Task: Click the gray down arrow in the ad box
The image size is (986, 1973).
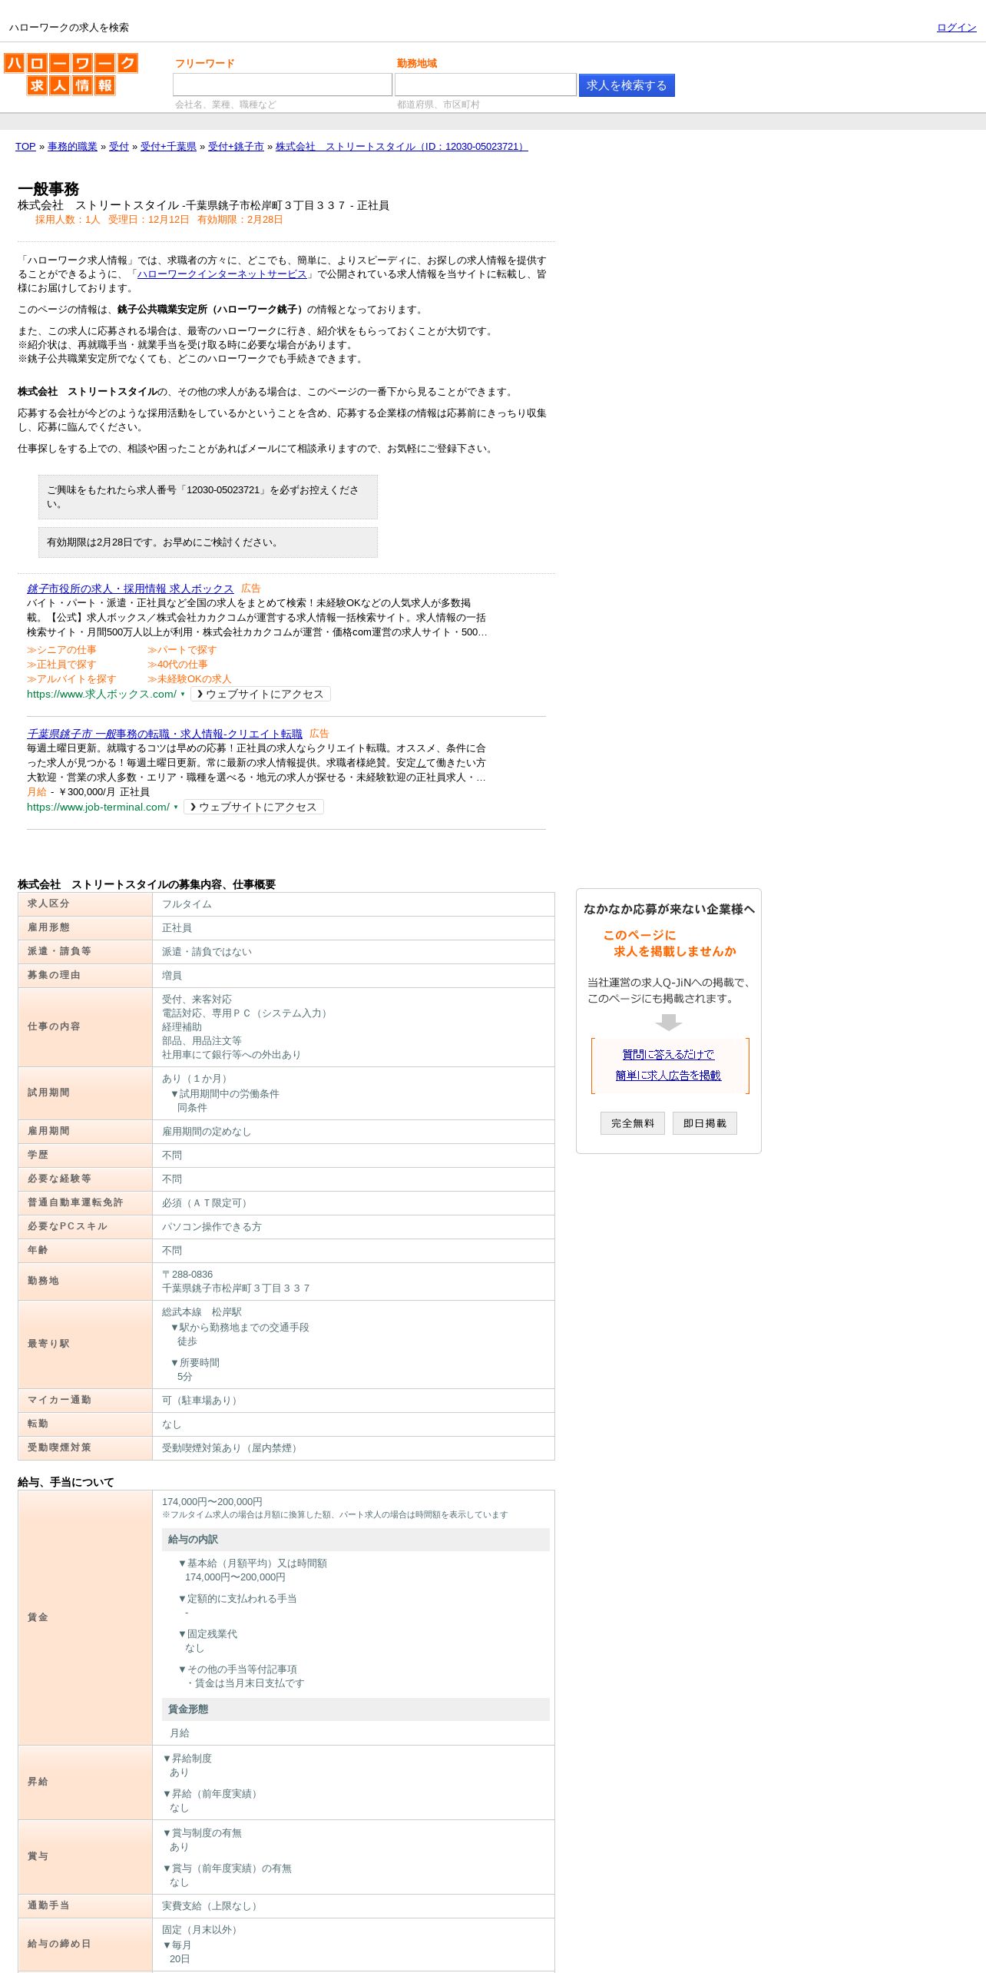Action: (668, 1022)
